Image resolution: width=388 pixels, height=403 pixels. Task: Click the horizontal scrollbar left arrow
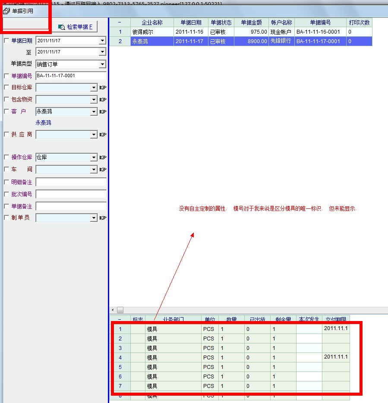[113, 310]
